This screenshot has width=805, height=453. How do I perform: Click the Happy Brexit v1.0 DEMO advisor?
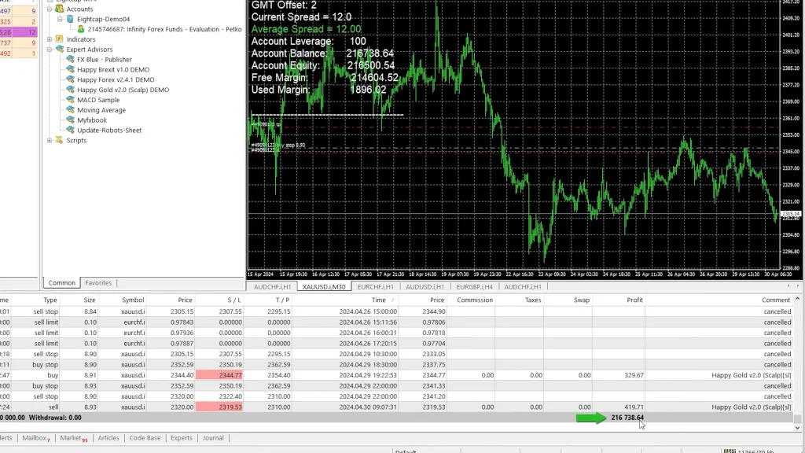pos(112,69)
